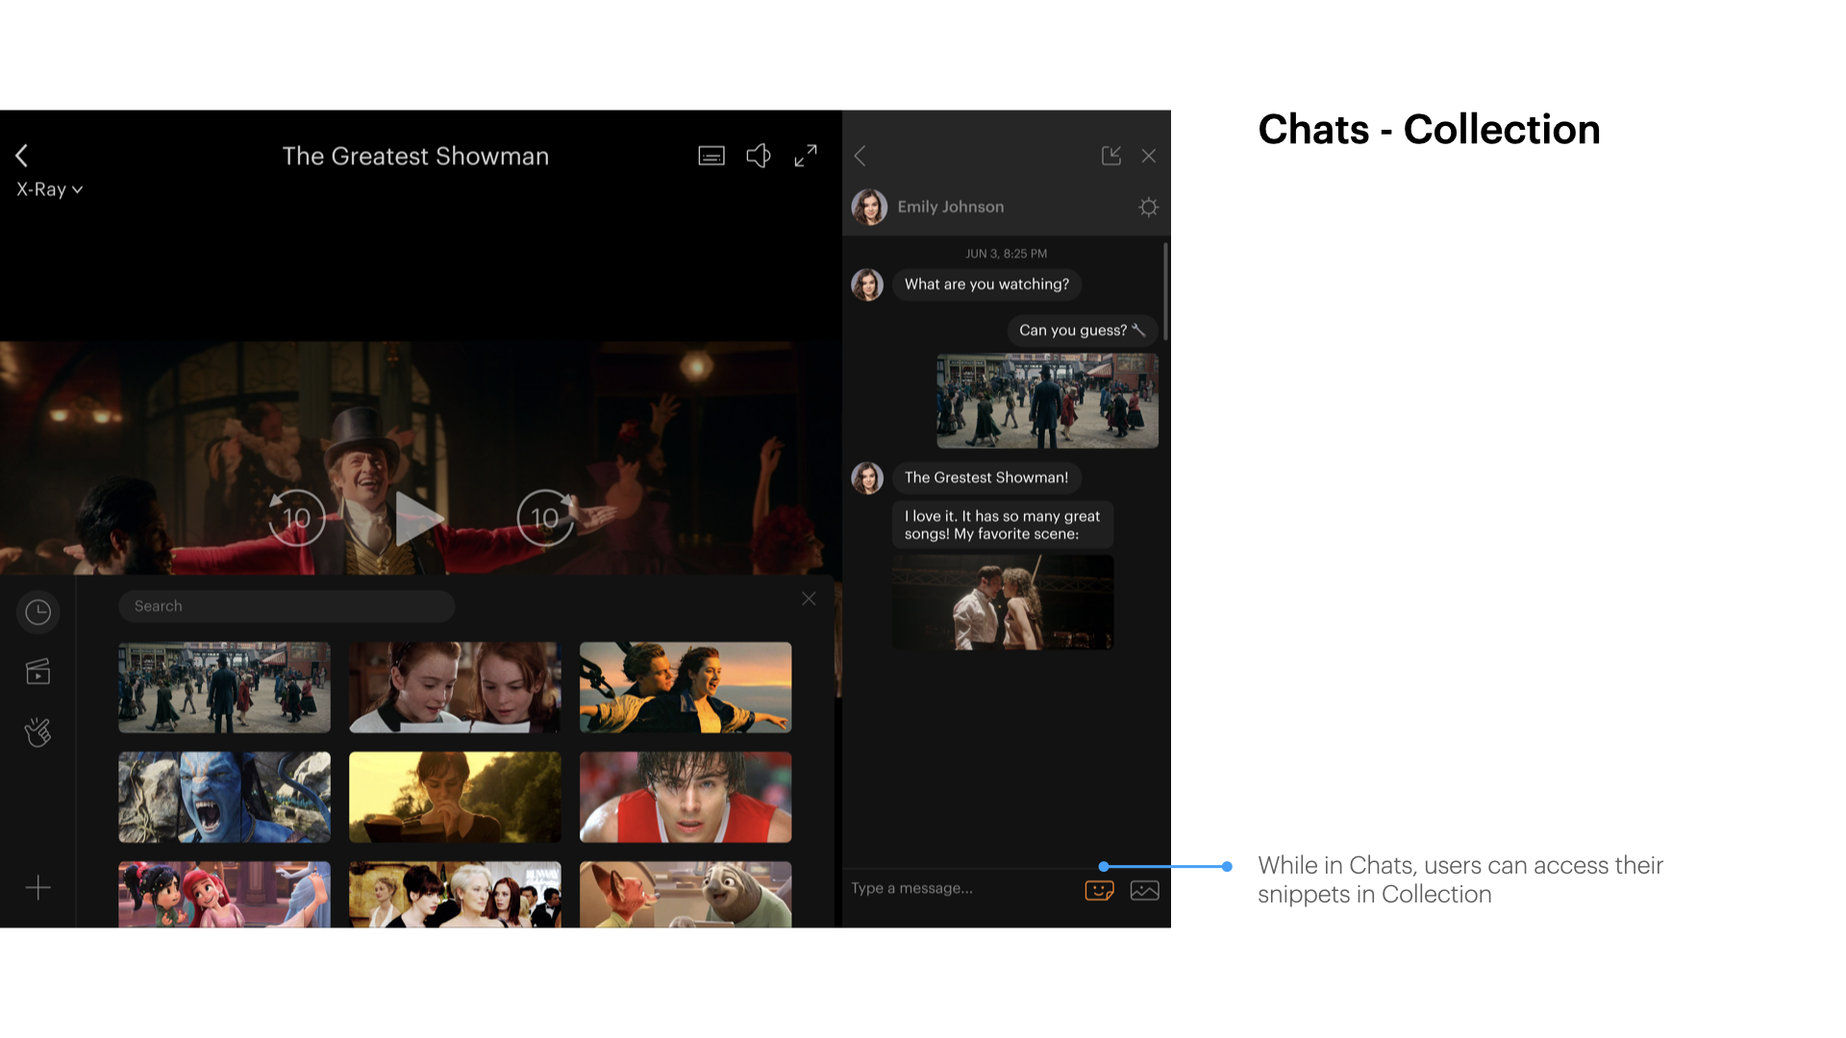Select the Avatar blue face snippet
The image size is (1846, 1038).
click(224, 797)
